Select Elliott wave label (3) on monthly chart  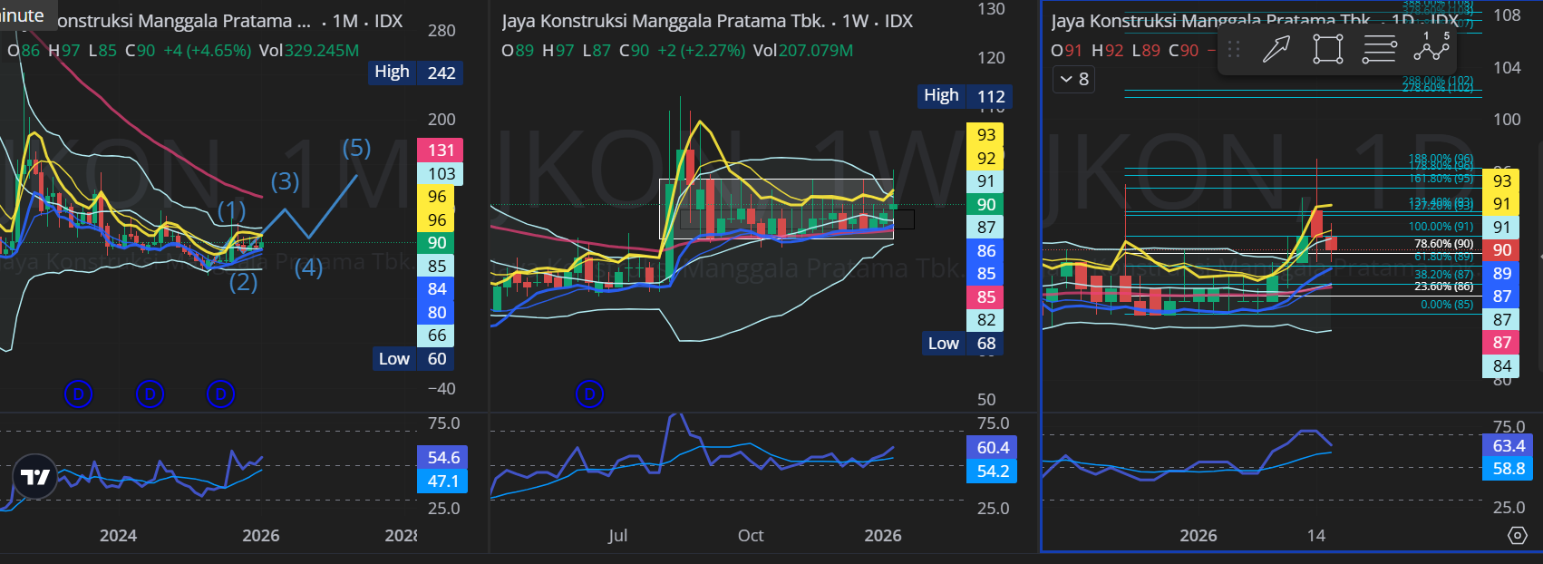pyautogui.click(x=285, y=181)
